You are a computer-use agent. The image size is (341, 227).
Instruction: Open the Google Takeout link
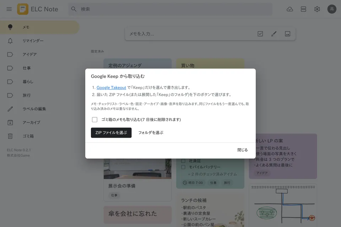tap(111, 88)
